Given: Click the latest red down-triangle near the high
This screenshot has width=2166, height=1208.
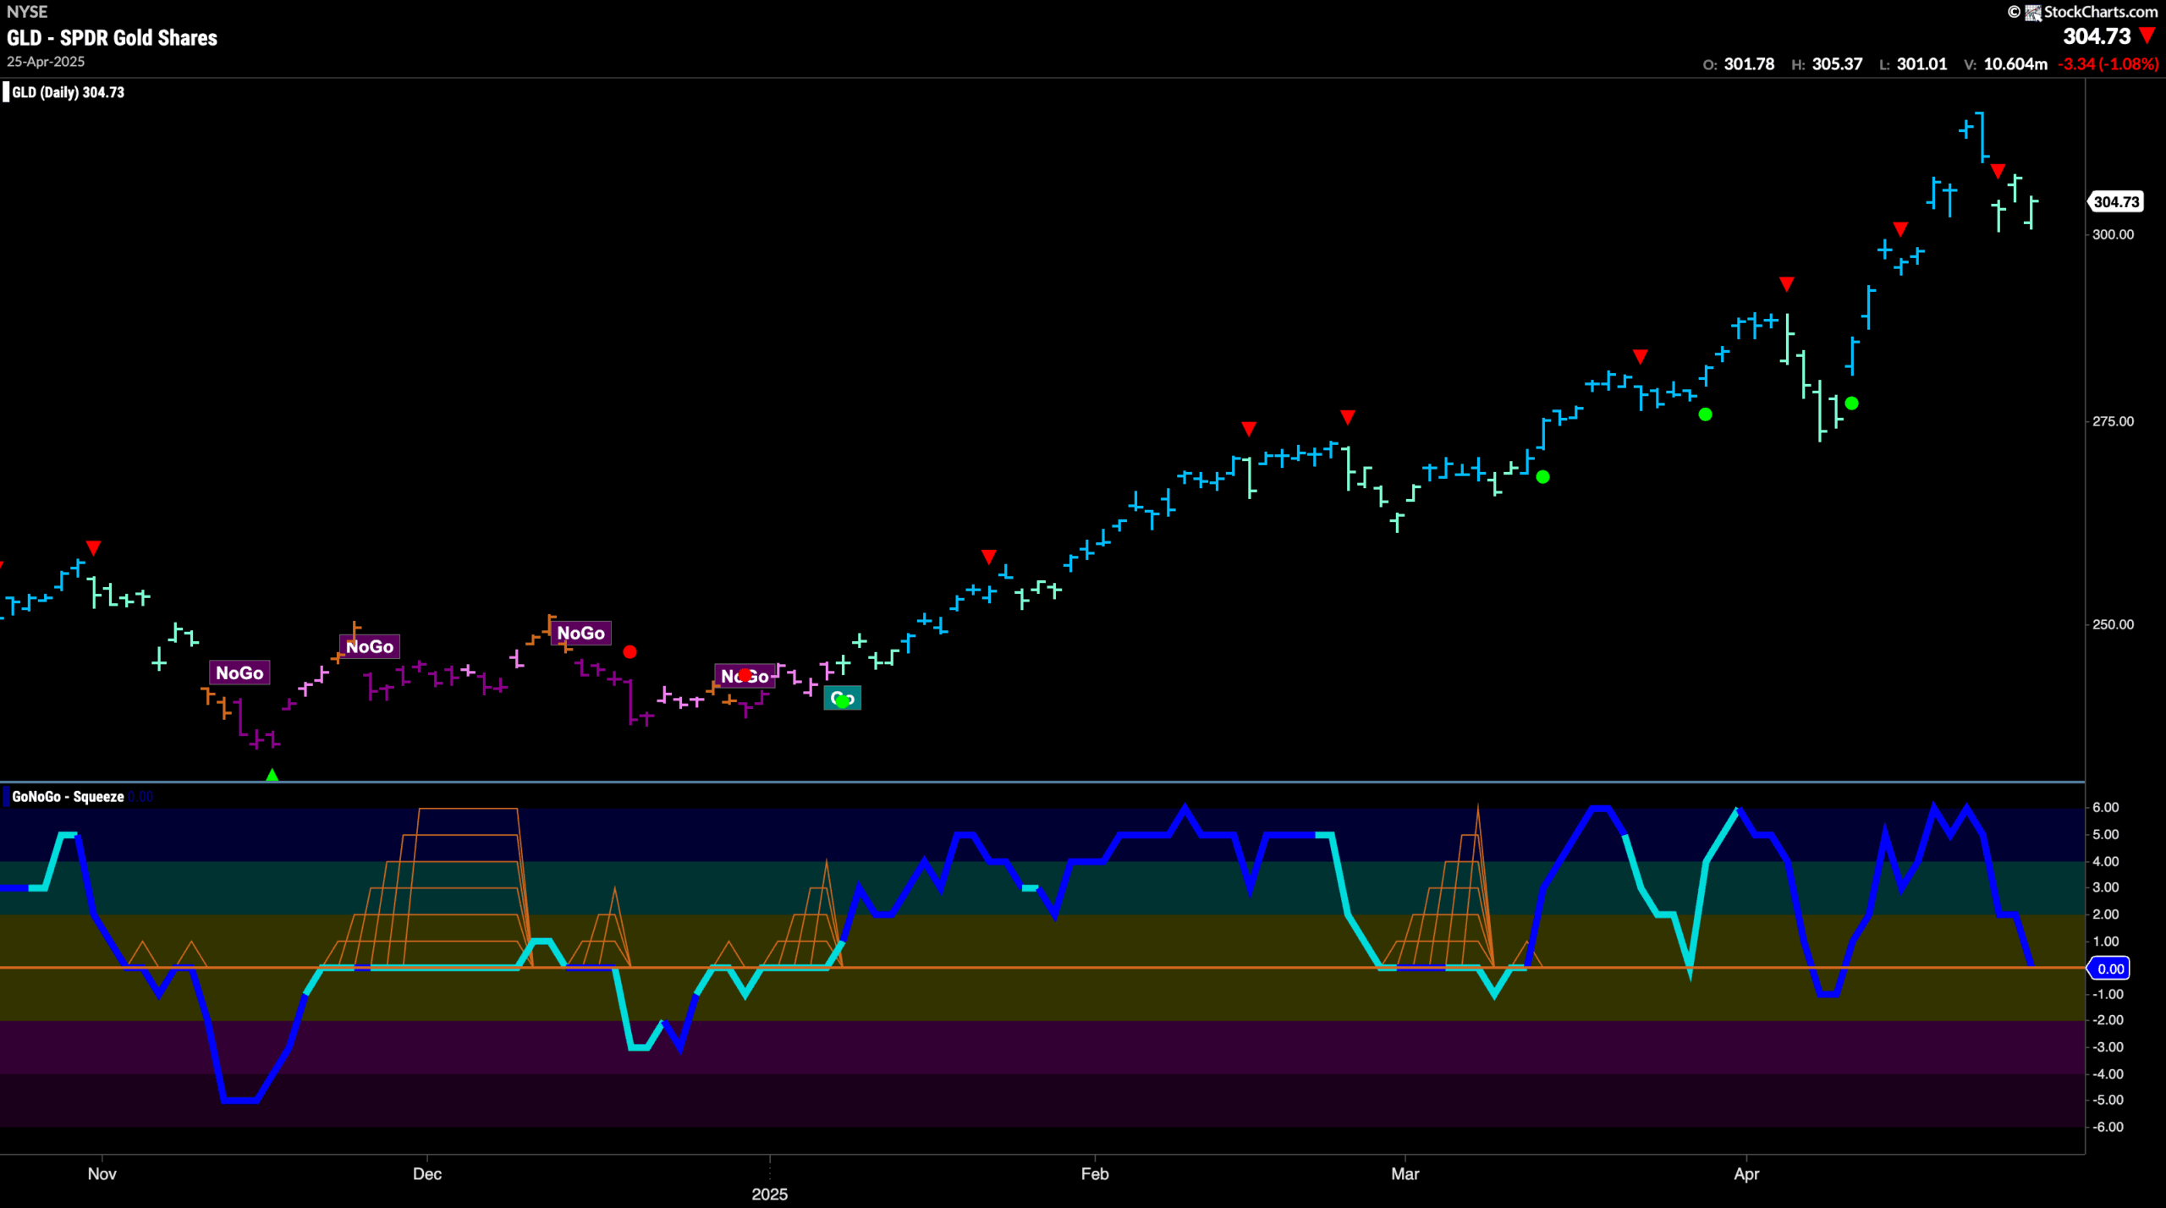Looking at the screenshot, I should coord(1998,172).
